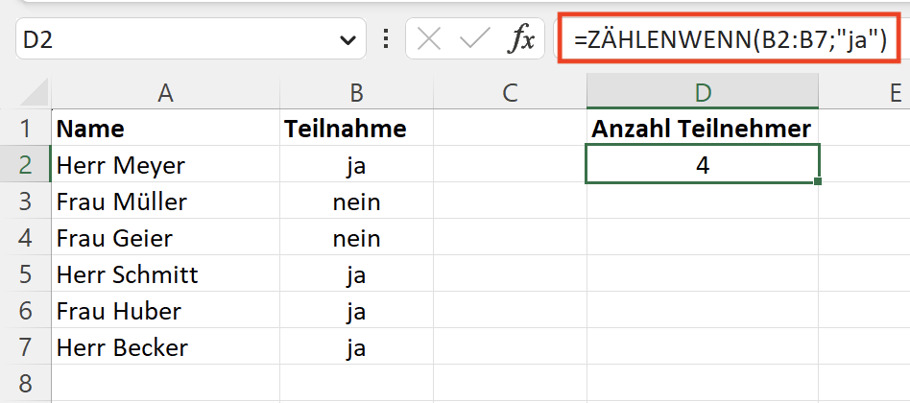
Task: Select column C header
Action: [x=510, y=92]
